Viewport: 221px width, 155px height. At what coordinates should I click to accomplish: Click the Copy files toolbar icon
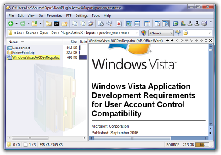tap(75, 24)
